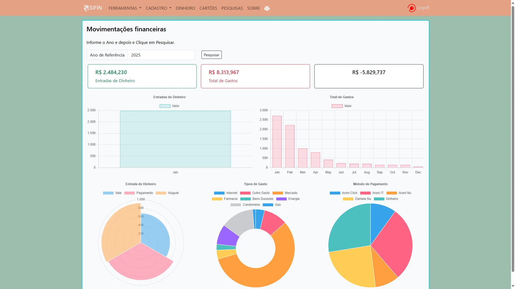Open the PESQUISAS menu item
The height and width of the screenshot is (289, 515).
tap(232, 8)
